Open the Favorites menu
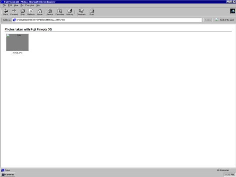This screenshot has height=177, width=236. click(30, 5)
